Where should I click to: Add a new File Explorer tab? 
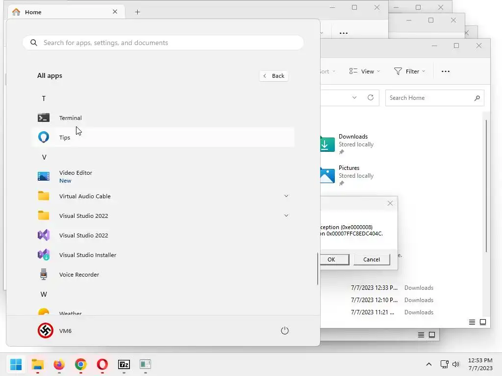(x=137, y=12)
